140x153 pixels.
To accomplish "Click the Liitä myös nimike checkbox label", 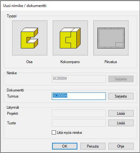I will [x=69, y=133].
